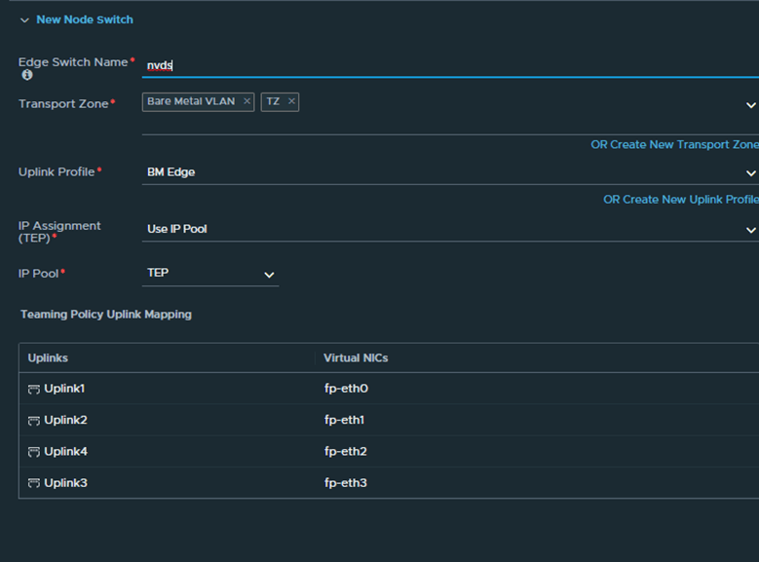759x562 pixels.
Task: Click the Uplink4 network icon
Action: pyautogui.click(x=34, y=452)
